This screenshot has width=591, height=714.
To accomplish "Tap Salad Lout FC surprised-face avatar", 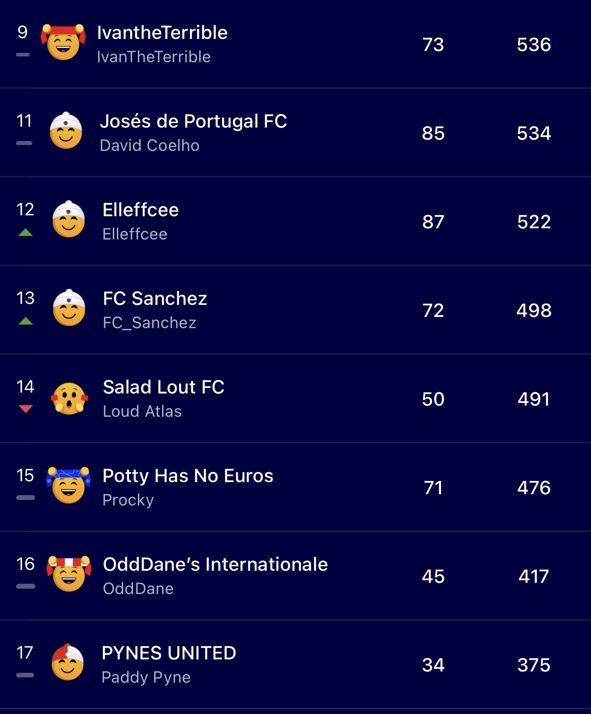I will tap(69, 398).
